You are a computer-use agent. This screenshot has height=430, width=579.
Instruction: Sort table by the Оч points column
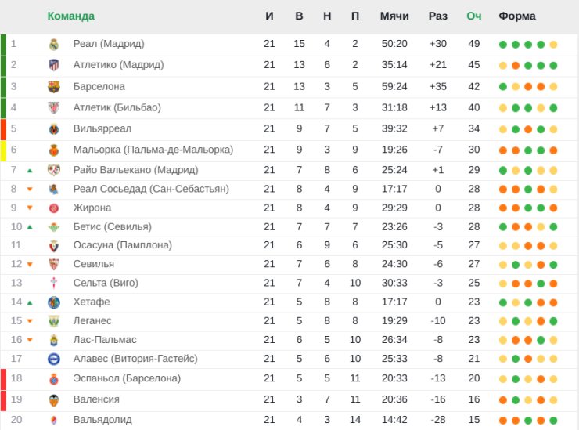473,16
